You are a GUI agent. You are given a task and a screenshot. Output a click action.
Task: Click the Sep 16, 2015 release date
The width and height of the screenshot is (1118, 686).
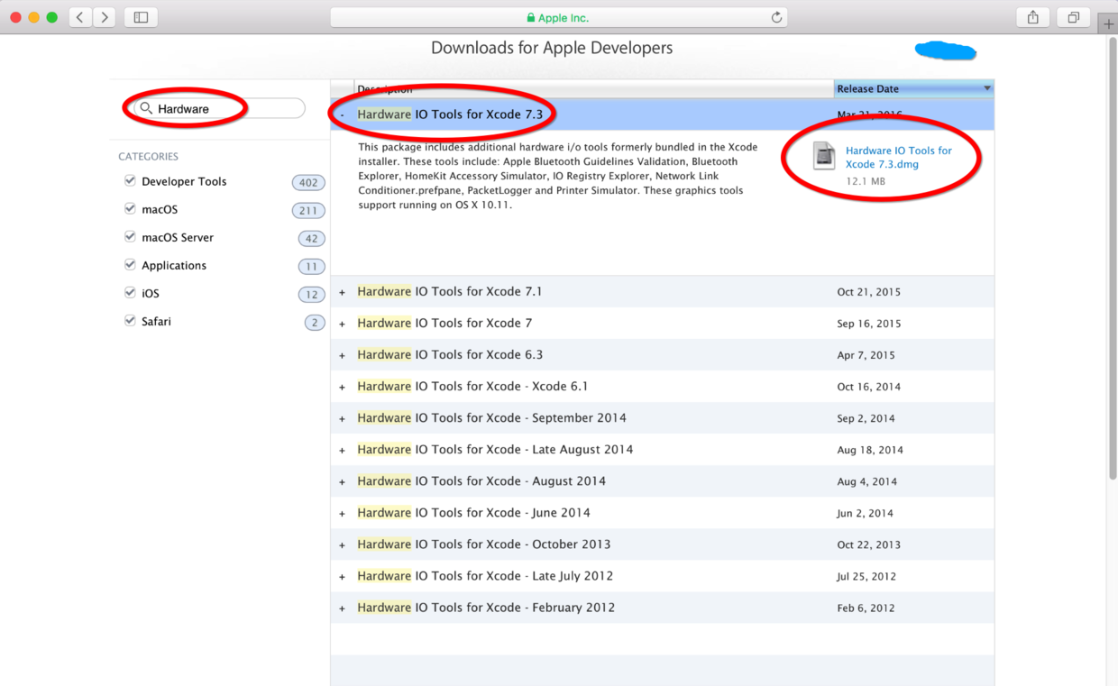click(x=869, y=324)
